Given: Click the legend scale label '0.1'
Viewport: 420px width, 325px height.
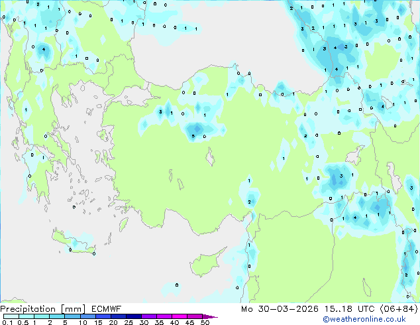Looking at the screenshot, I should pos(7,322).
